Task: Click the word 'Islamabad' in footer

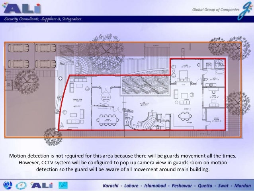Action: point(155,186)
